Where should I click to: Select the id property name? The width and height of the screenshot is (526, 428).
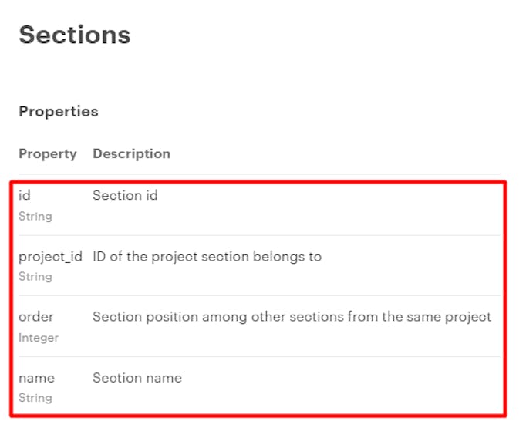click(x=25, y=196)
